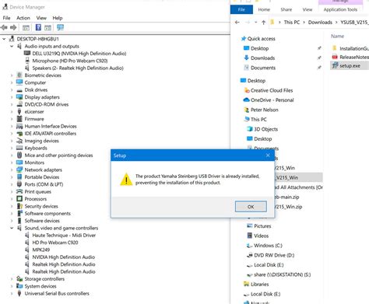Expand the Biometric devices category

click(12, 75)
